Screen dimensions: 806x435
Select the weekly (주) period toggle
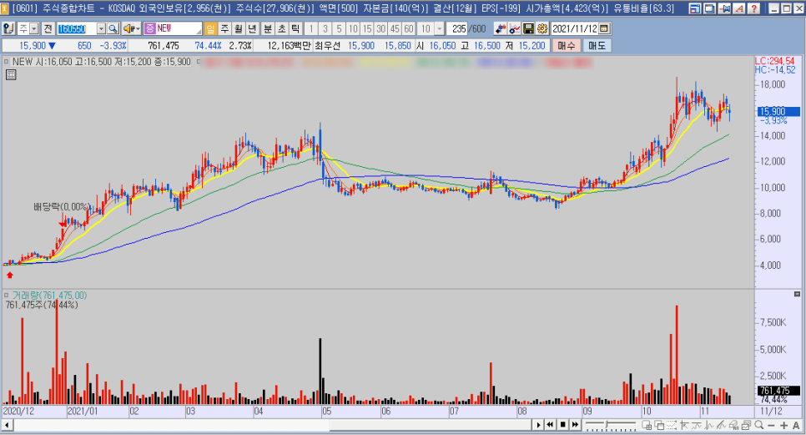[224, 28]
